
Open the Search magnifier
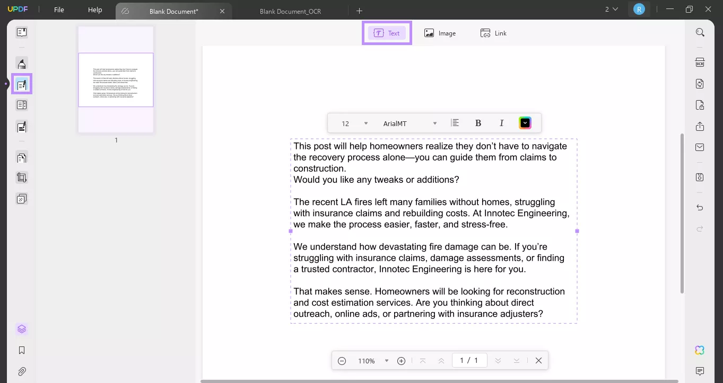(700, 33)
